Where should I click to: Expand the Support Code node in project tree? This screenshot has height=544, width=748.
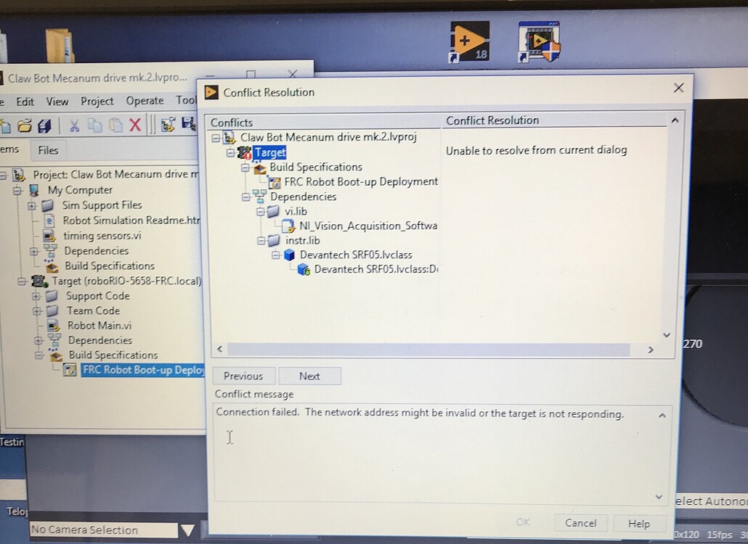[x=36, y=296]
